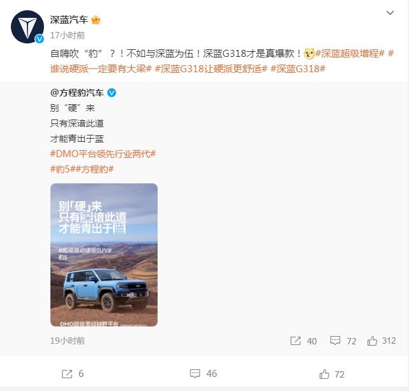Screen dimensions: 409x391
Task: Open the 深蓝汽车 username link
Action: [69, 20]
